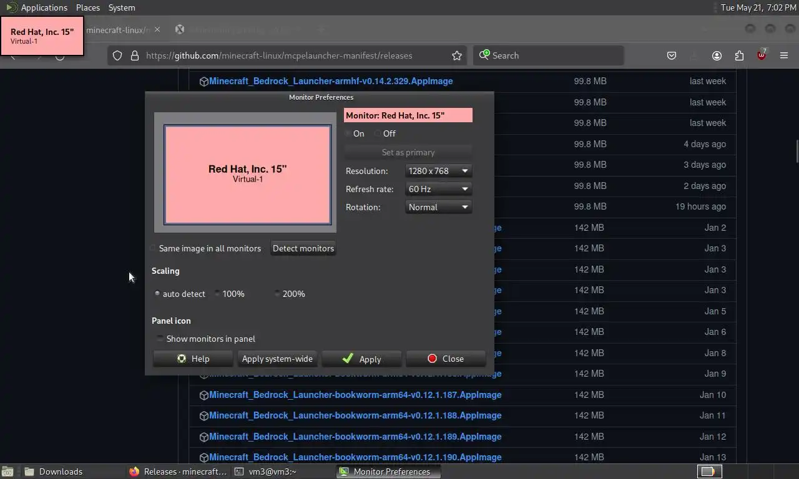Screen dimensions: 799x479
Task: Click the Monitor: Red Hat, Inc. 15" label
Action: 408,115
